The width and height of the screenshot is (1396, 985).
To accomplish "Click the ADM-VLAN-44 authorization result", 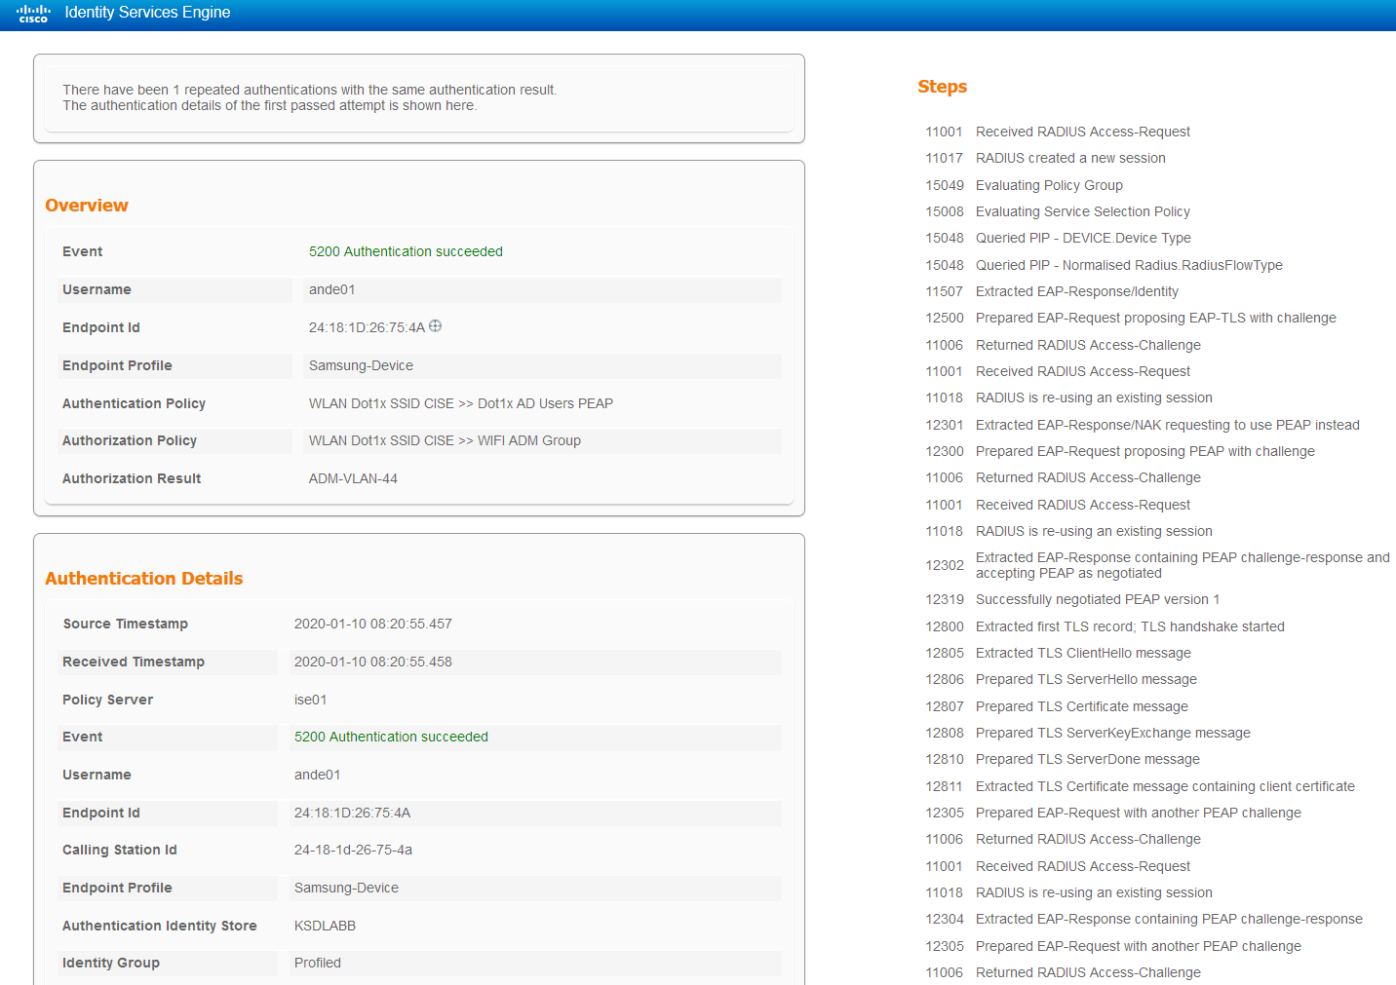I will pos(352,478).
